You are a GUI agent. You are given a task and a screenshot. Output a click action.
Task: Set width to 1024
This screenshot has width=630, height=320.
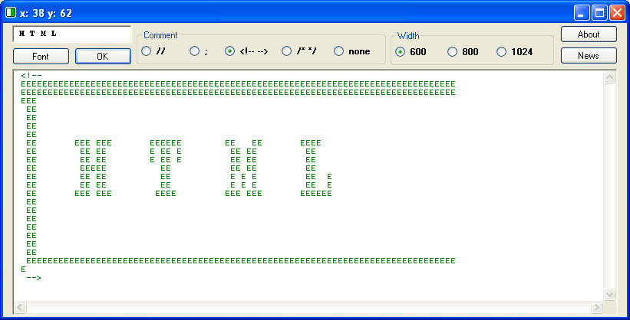click(501, 52)
